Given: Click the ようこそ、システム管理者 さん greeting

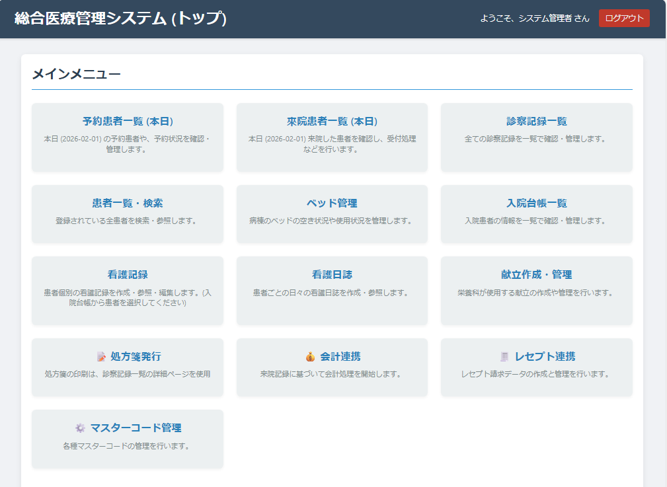Looking at the screenshot, I should 535,19.
